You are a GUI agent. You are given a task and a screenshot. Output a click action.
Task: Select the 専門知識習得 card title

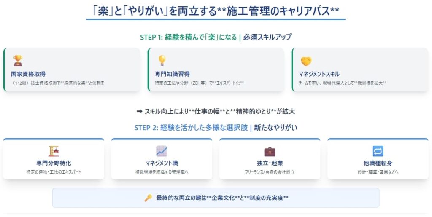(x=172, y=74)
